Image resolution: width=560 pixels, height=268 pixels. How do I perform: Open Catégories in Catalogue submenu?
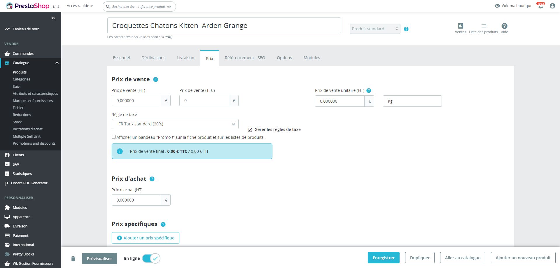pos(21,79)
